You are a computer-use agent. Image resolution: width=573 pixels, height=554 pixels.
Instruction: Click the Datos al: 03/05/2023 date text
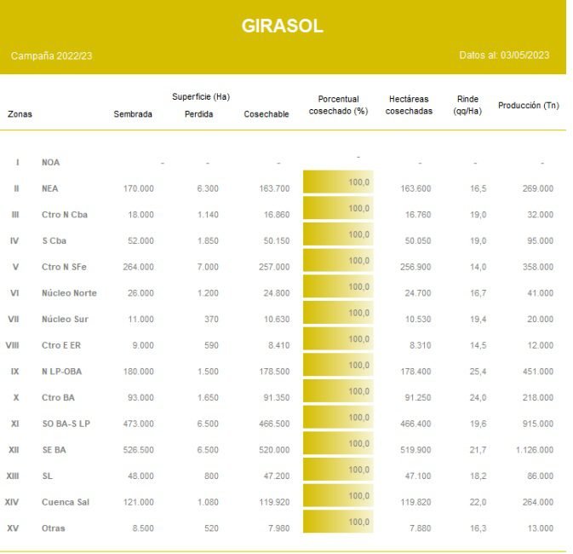[504, 55]
